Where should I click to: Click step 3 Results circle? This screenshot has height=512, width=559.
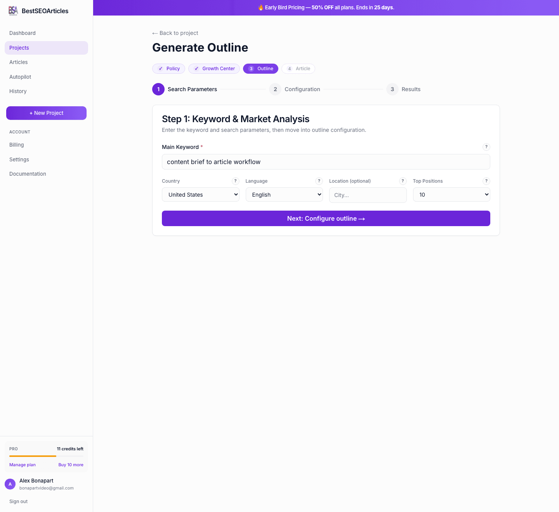392,89
